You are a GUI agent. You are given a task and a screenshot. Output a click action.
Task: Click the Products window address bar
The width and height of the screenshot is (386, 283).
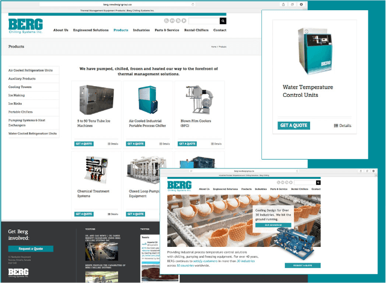[x=117, y=4]
